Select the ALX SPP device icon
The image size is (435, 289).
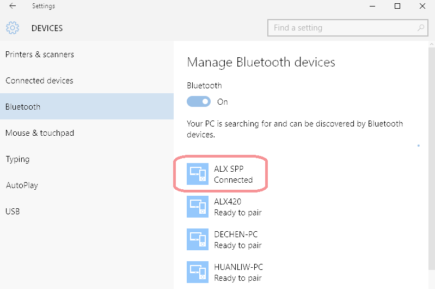[x=198, y=174]
